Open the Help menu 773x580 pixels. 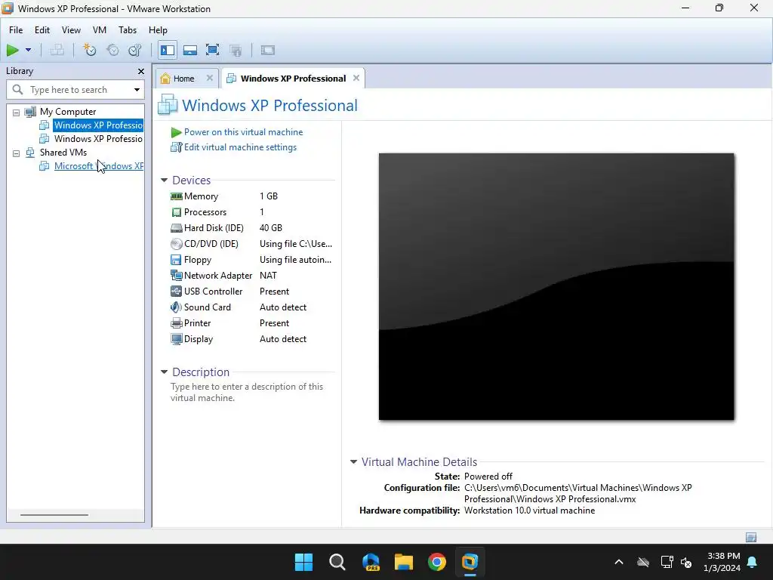(x=158, y=30)
